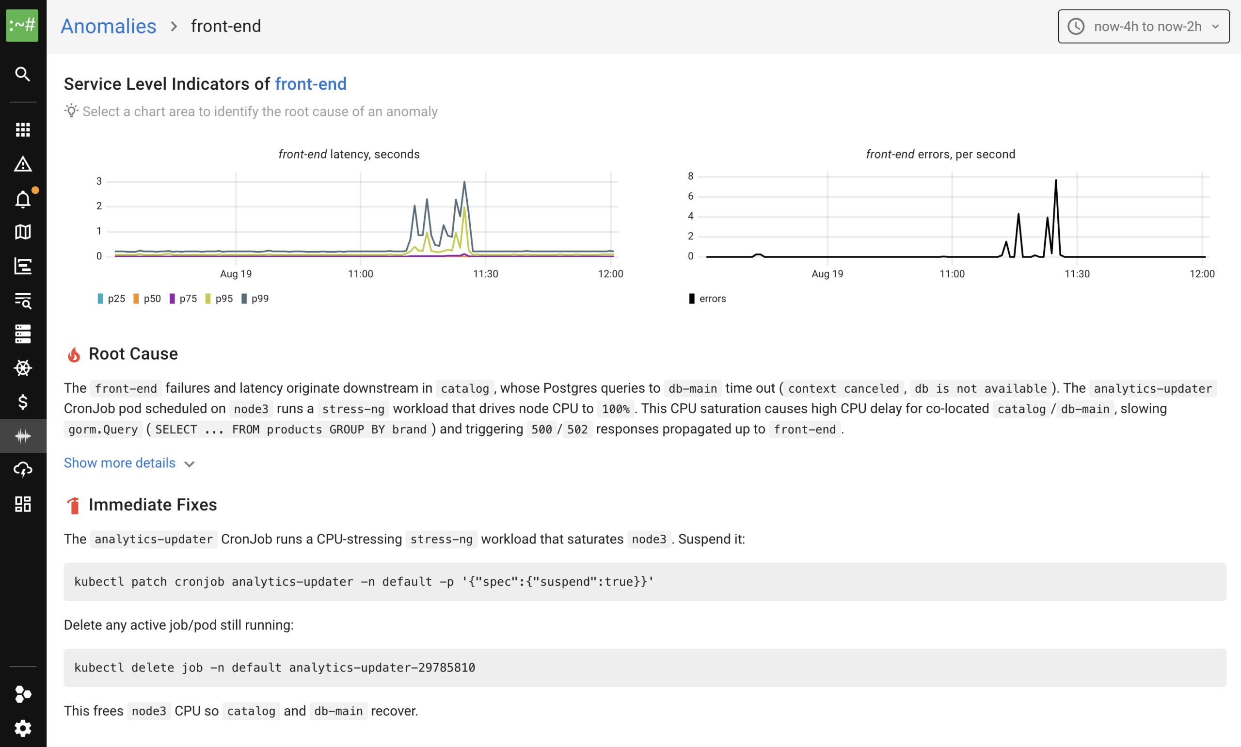Open the applications grid icon
This screenshot has width=1241, height=747.
pyautogui.click(x=23, y=129)
